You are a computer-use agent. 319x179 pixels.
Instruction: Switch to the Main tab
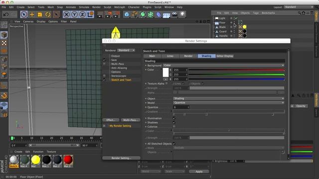(152, 56)
